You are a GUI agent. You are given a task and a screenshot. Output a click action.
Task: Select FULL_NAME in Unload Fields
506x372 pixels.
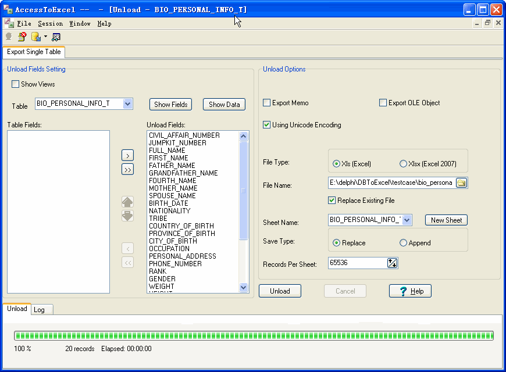[x=167, y=151]
